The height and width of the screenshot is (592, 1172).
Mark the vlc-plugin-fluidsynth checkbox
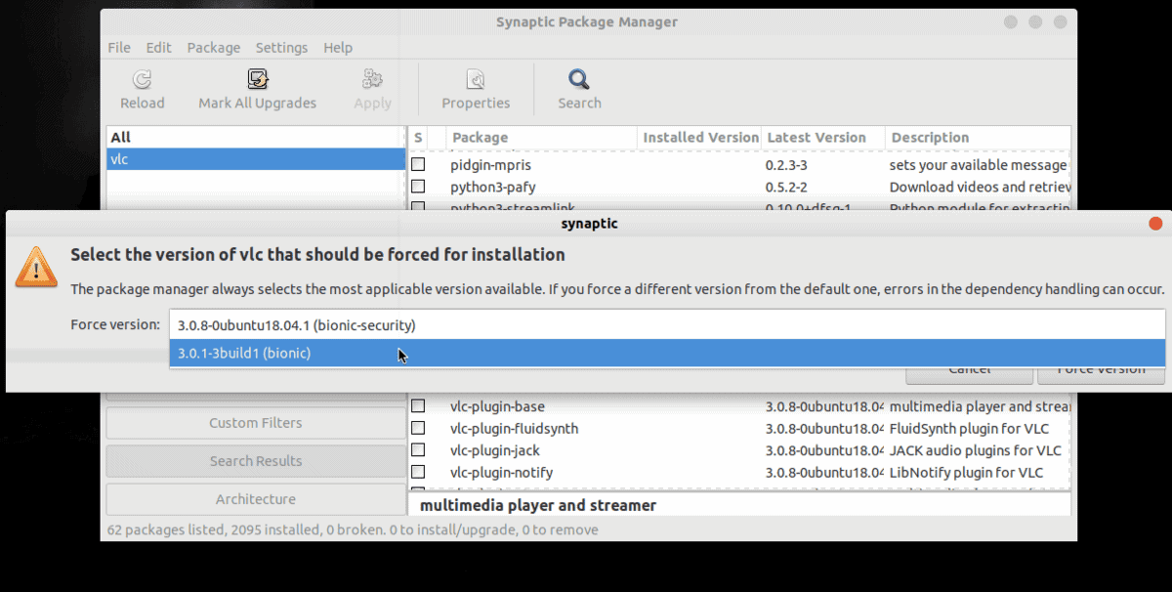[x=418, y=428]
